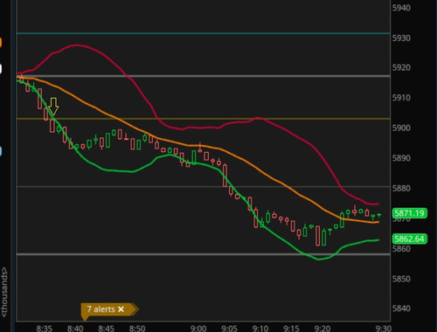Click the 5930 price axis label
This screenshot has width=437, height=332.
401,38
